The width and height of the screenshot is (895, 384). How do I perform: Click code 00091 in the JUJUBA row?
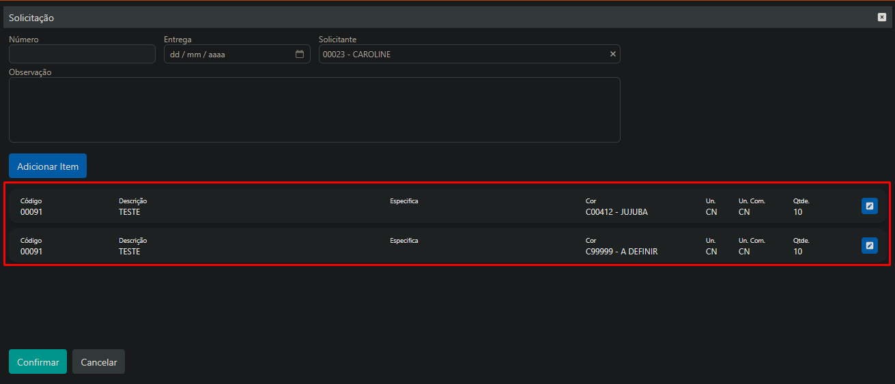(31, 212)
